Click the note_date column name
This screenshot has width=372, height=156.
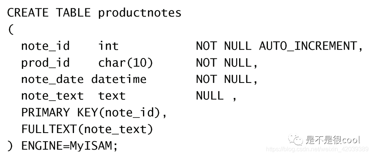tap(52, 80)
